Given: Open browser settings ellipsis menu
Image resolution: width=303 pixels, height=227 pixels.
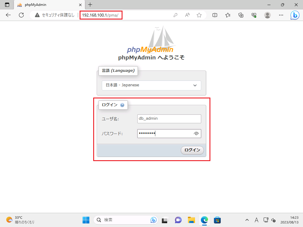Looking at the screenshot, I should (x=281, y=15).
